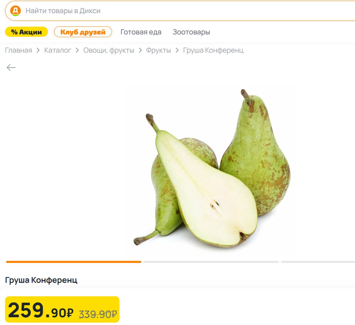Follow the Каталог breadcrumb link
Viewport: 355px width, 325px height.
tap(58, 50)
